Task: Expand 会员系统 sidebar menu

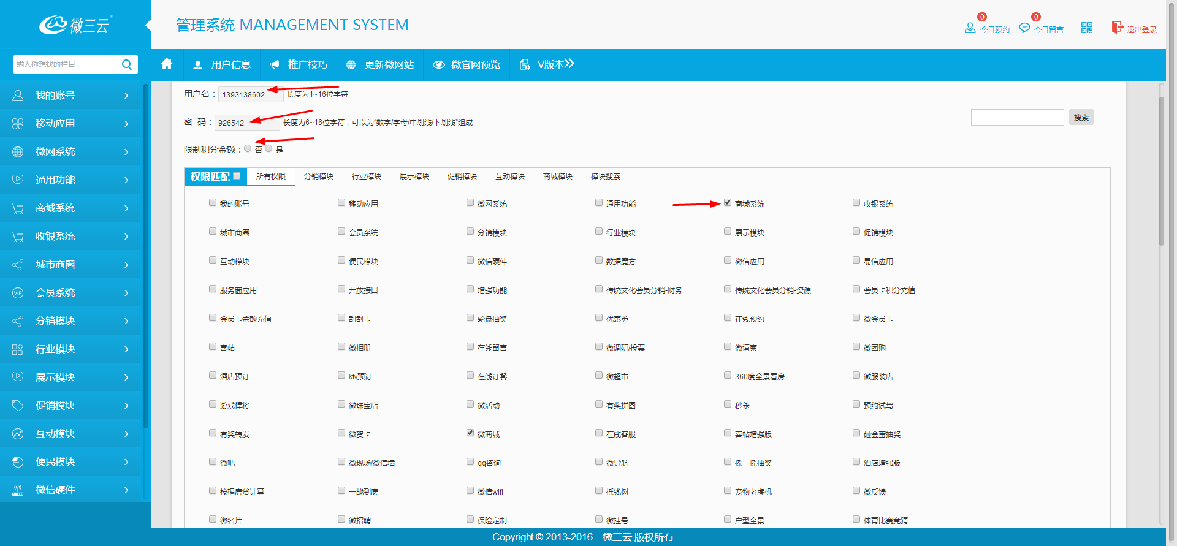Action: pos(70,293)
